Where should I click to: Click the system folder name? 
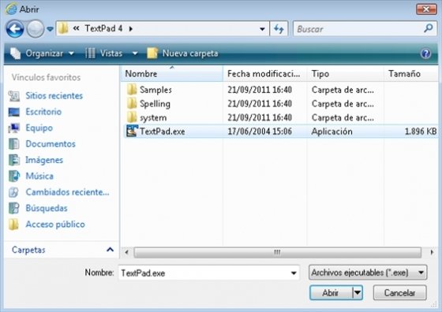[153, 117]
